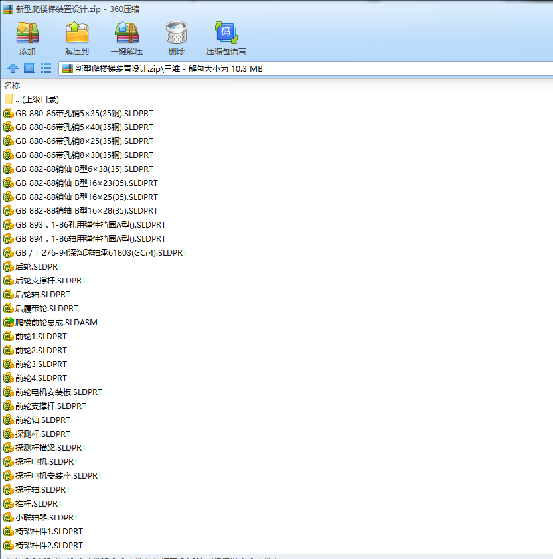Select the 后履带轮.SLDPRT file
553x559 pixels.
pos(41,308)
